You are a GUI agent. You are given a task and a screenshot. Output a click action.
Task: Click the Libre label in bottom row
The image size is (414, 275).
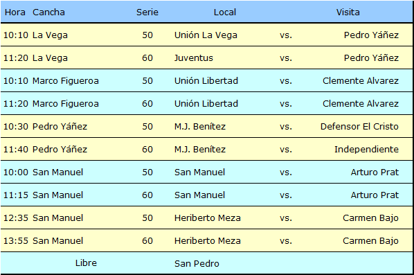86,263
